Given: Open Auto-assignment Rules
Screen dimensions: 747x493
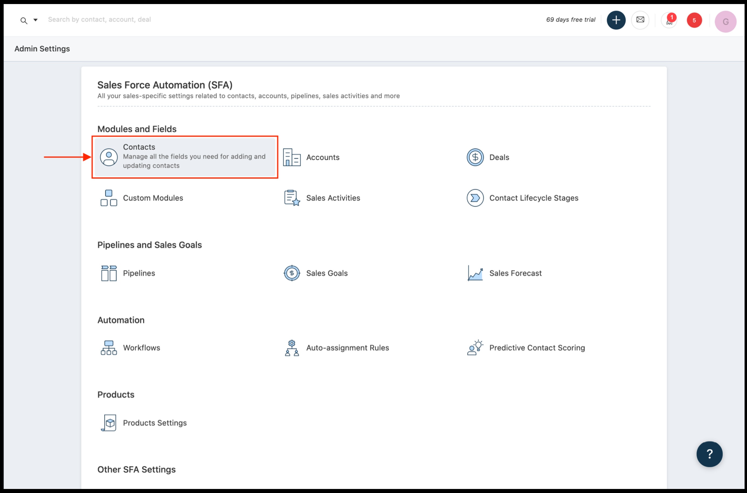Looking at the screenshot, I should [x=348, y=348].
